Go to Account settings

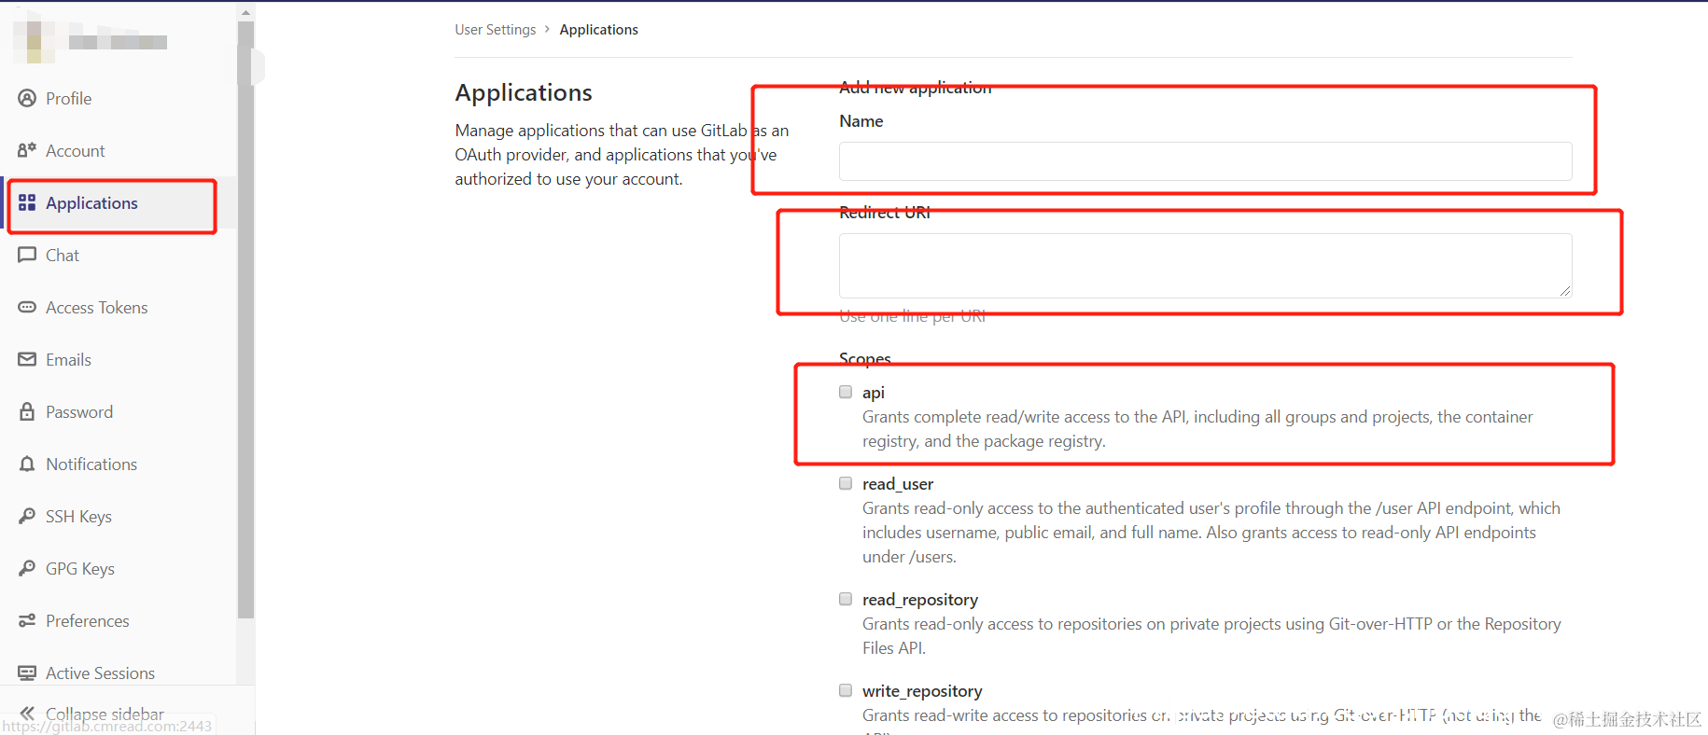[75, 151]
